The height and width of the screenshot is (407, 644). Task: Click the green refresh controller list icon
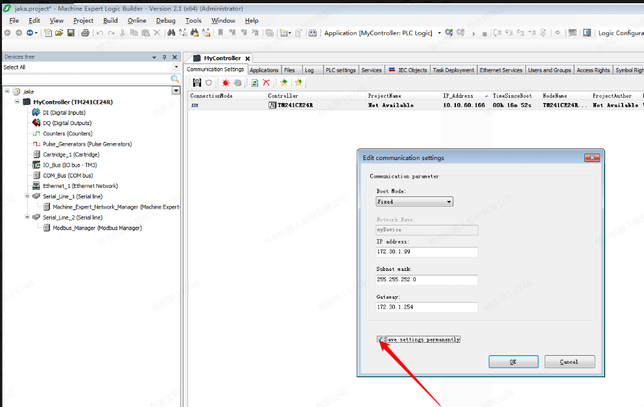(x=255, y=83)
